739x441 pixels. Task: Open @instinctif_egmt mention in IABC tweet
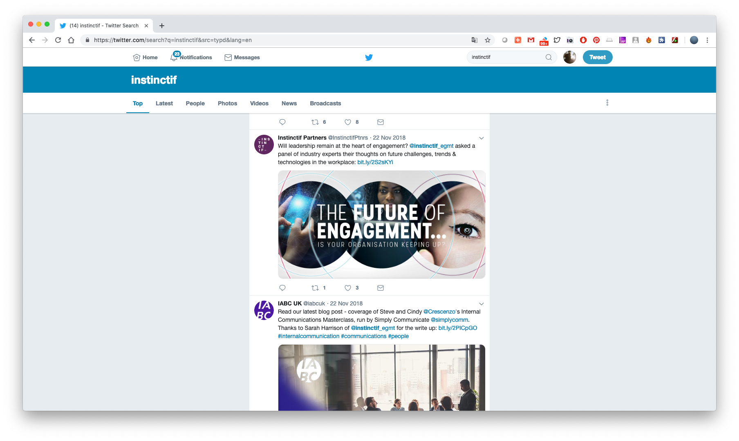373,328
